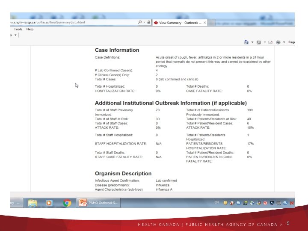Click the Print icon in toolbar

tap(278, 42)
